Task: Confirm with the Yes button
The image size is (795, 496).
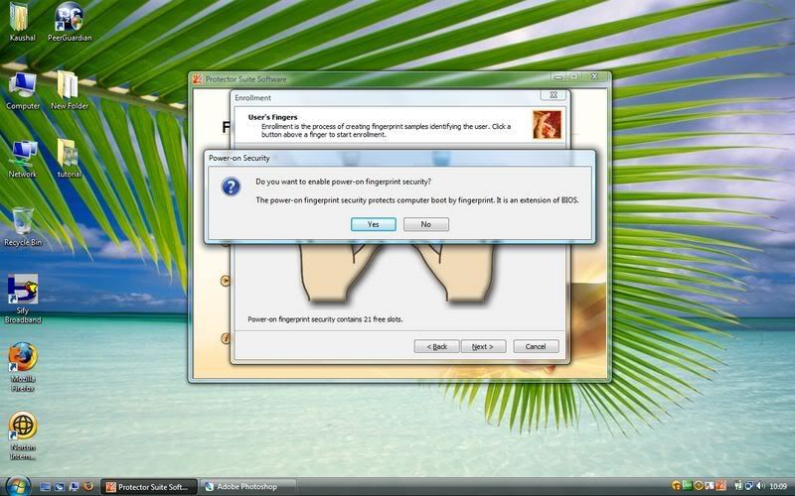Action: point(374,224)
